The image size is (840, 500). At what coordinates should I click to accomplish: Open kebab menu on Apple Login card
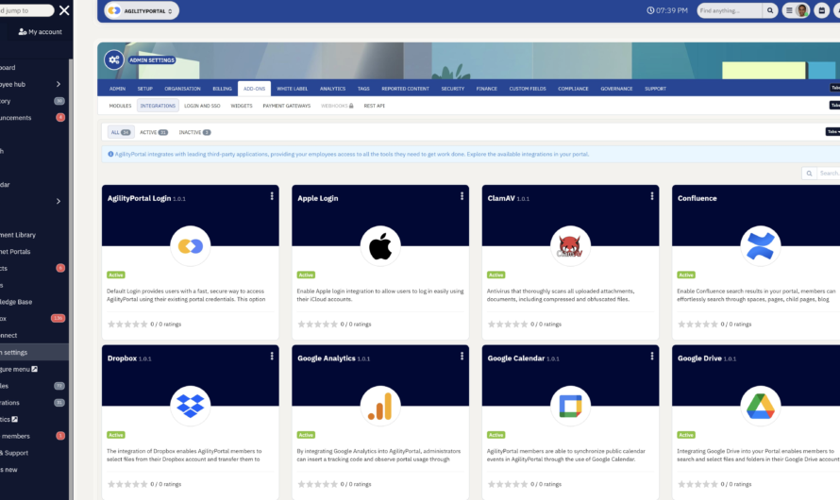coord(462,196)
